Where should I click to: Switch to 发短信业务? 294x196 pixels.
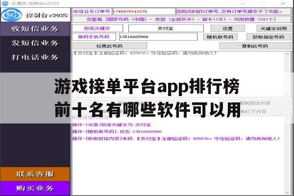tap(35, 43)
